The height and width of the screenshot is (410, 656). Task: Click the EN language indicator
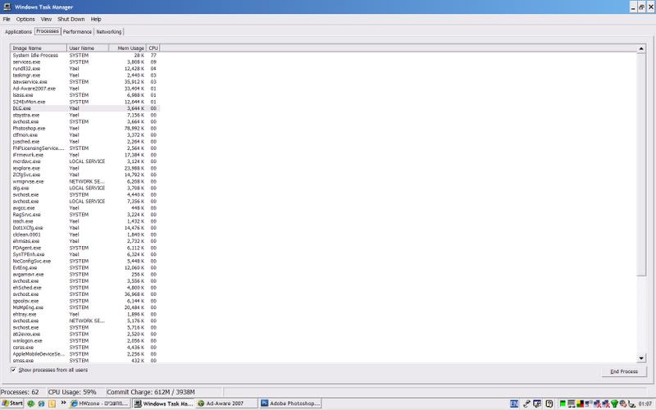click(x=514, y=403)
